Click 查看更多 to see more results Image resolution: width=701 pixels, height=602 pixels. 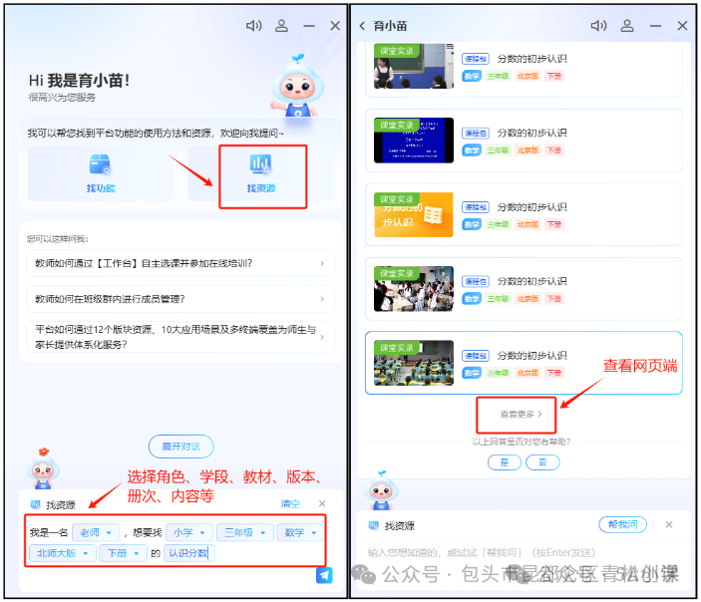[x=522, y=413]
